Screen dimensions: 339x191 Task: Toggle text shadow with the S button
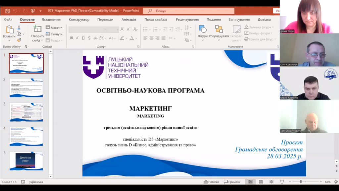(x=89, y=38)
